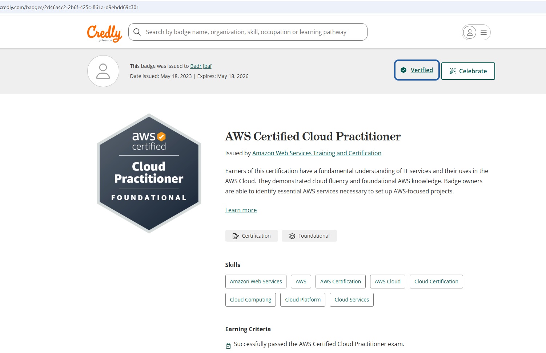Click the Credly logo
This screenshot has width=546, height=353.
tap(104, 33)
